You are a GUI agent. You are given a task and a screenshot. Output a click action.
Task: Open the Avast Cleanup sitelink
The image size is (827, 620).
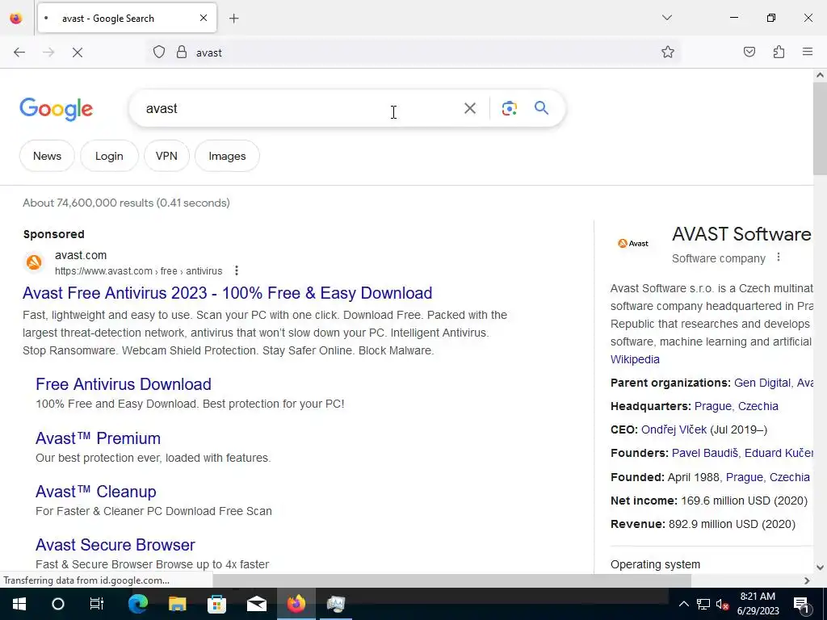96,492
